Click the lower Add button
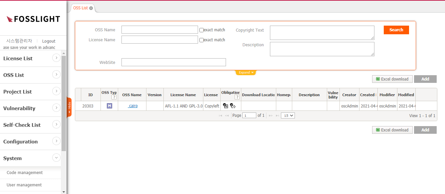The height and width of the screenshot is (194, 445). (x=425, y=130)
